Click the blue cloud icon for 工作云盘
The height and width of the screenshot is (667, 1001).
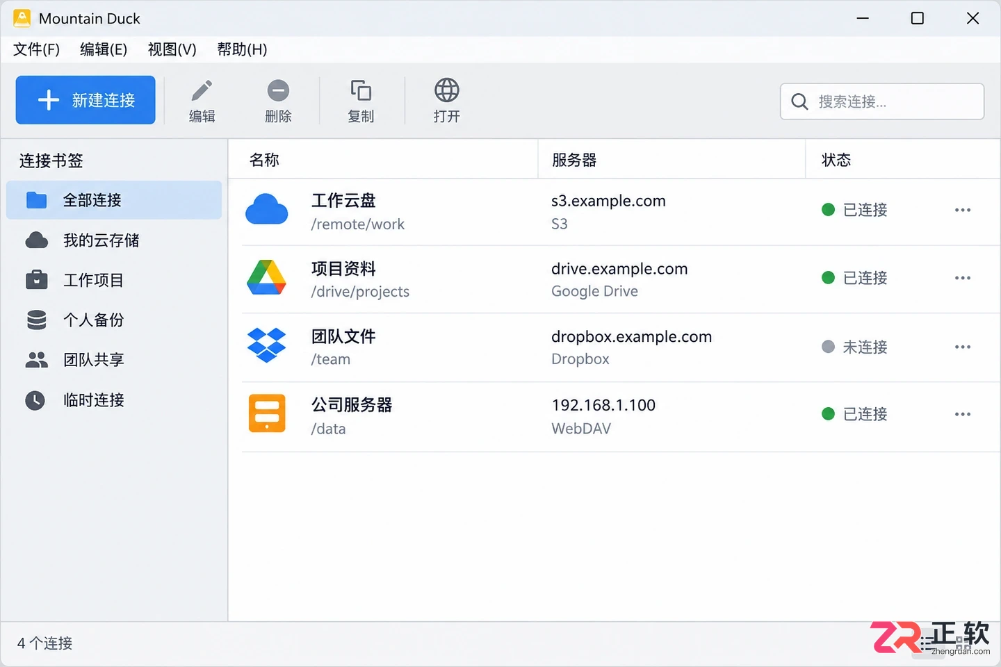[267, 210]
